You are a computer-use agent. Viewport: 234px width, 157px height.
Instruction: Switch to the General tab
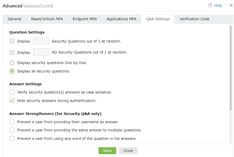(x=15, y=19)
